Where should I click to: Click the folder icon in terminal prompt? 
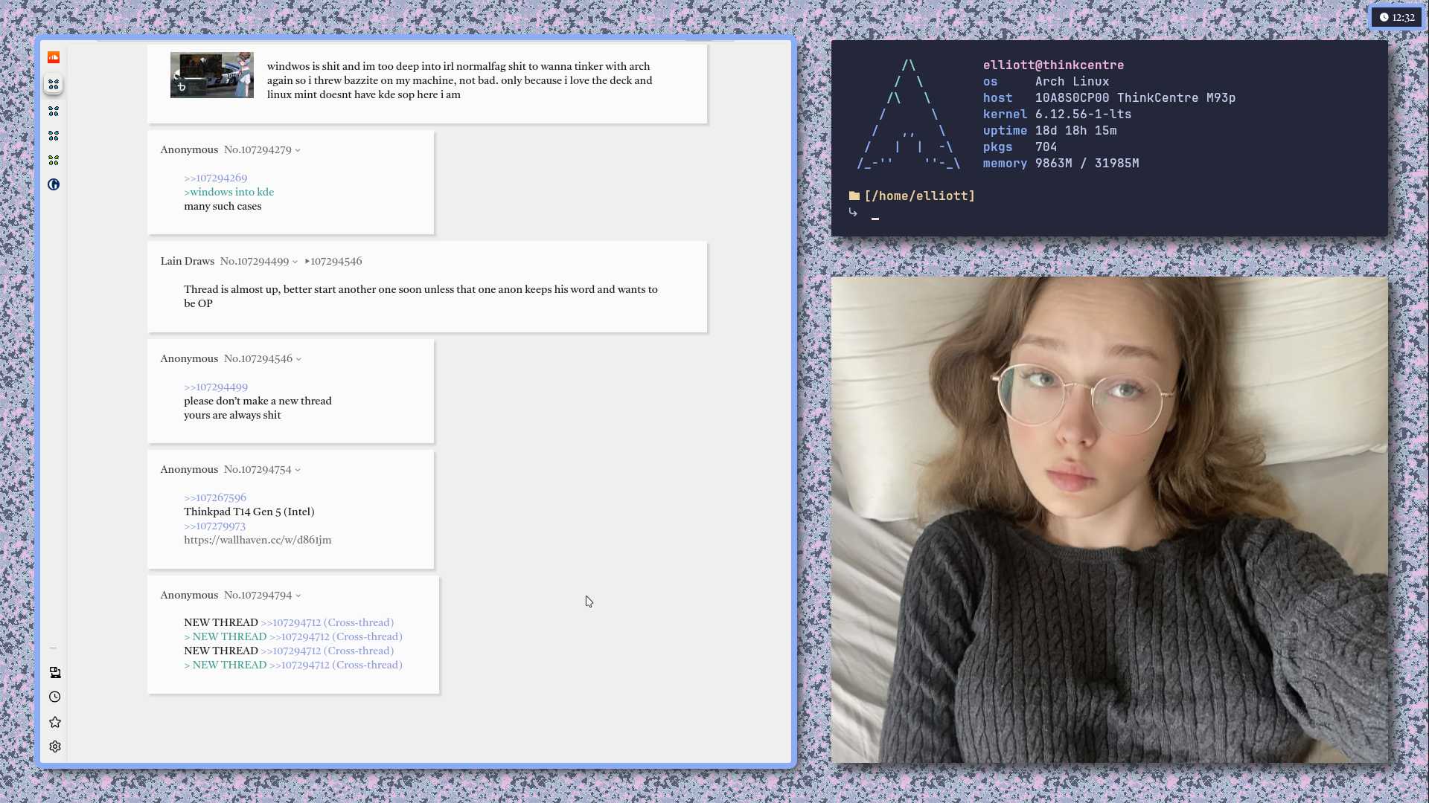[x=854, y=196]
